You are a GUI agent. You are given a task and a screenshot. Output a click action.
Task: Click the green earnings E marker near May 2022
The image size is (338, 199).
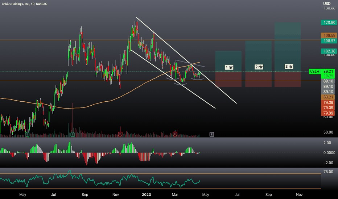[27, 135]
